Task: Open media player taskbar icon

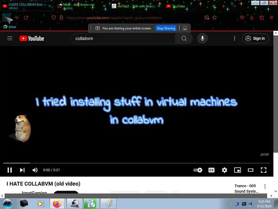Action: 40,204
